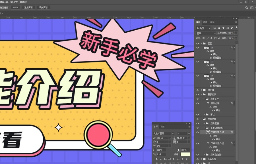256x164 pixels.
Task: Lock transparent pixels in the Layers panel
Action: pyautogui.click(x=204, y=38)
